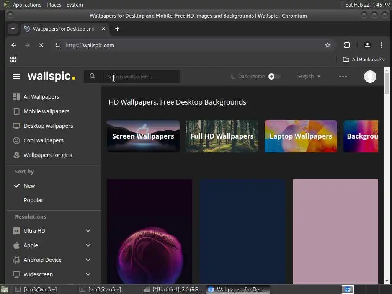
Task: Click the Resolutions section heading
Action: tap(31, 217)
